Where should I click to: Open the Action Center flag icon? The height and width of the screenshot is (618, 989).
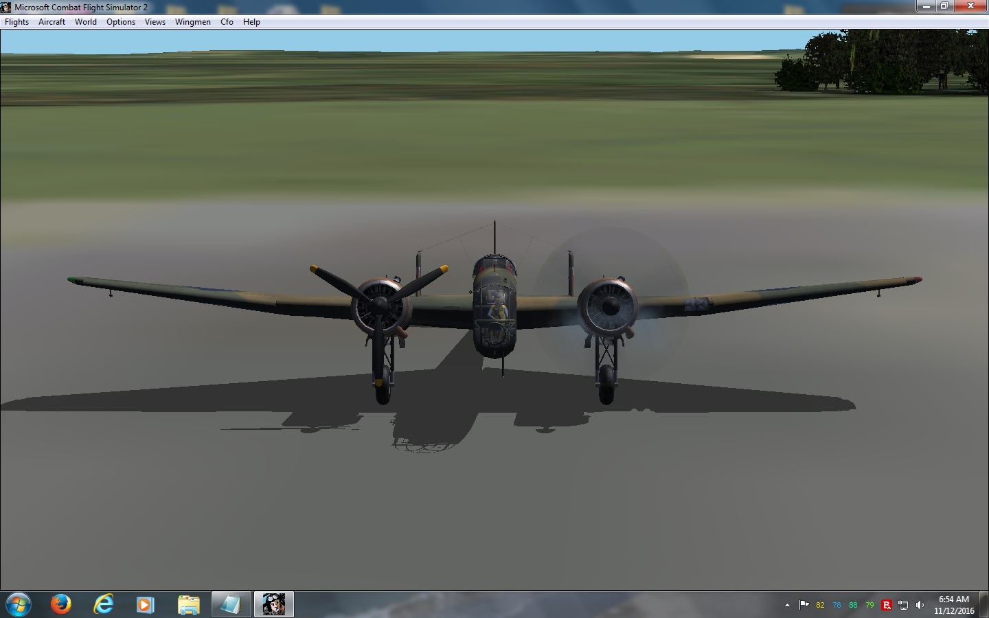tap(804, 605)
